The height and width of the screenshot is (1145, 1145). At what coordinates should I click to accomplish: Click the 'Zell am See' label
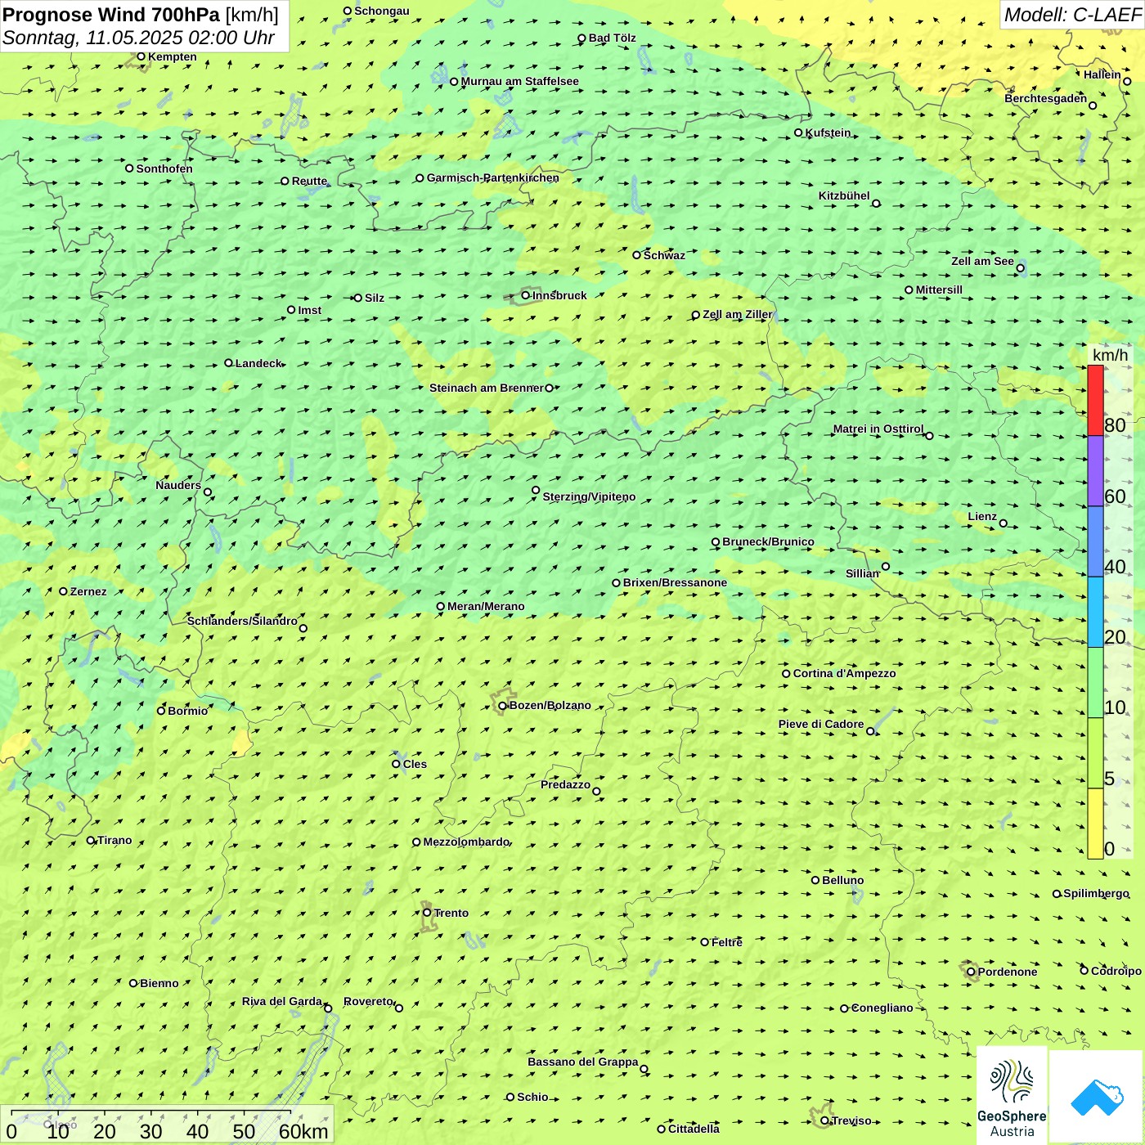pos(982,261)
